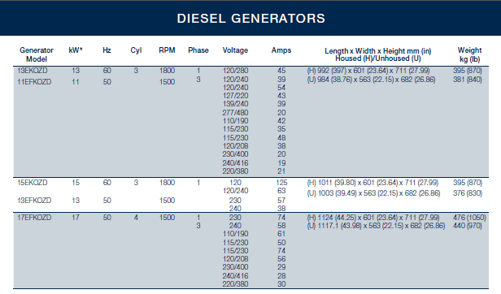Select the amps value 30
Screen dimensions: 501x294
pyautogui.click(x=281, y=284)
